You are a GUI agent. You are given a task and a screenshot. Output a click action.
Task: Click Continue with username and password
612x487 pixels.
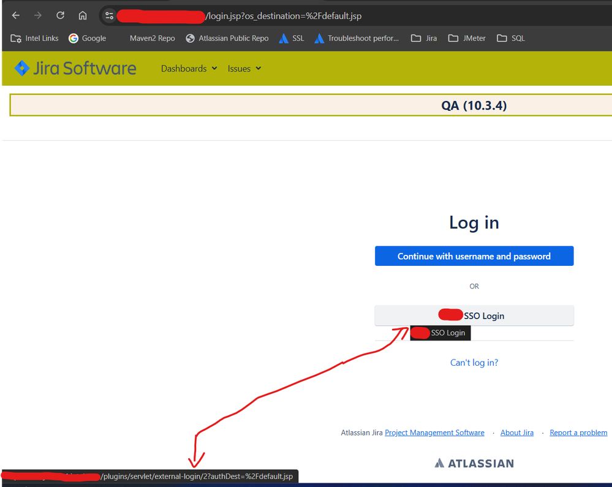click(474, 256)
